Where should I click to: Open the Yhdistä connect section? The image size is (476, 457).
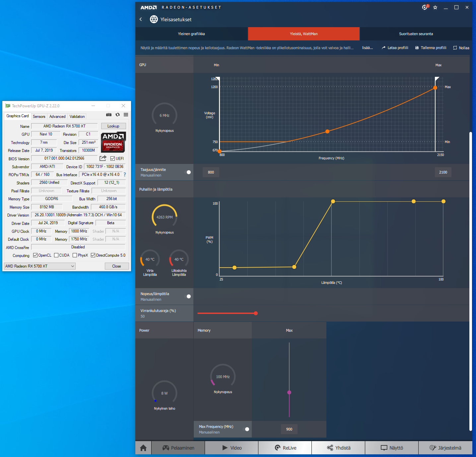click(x=339, y=448)
